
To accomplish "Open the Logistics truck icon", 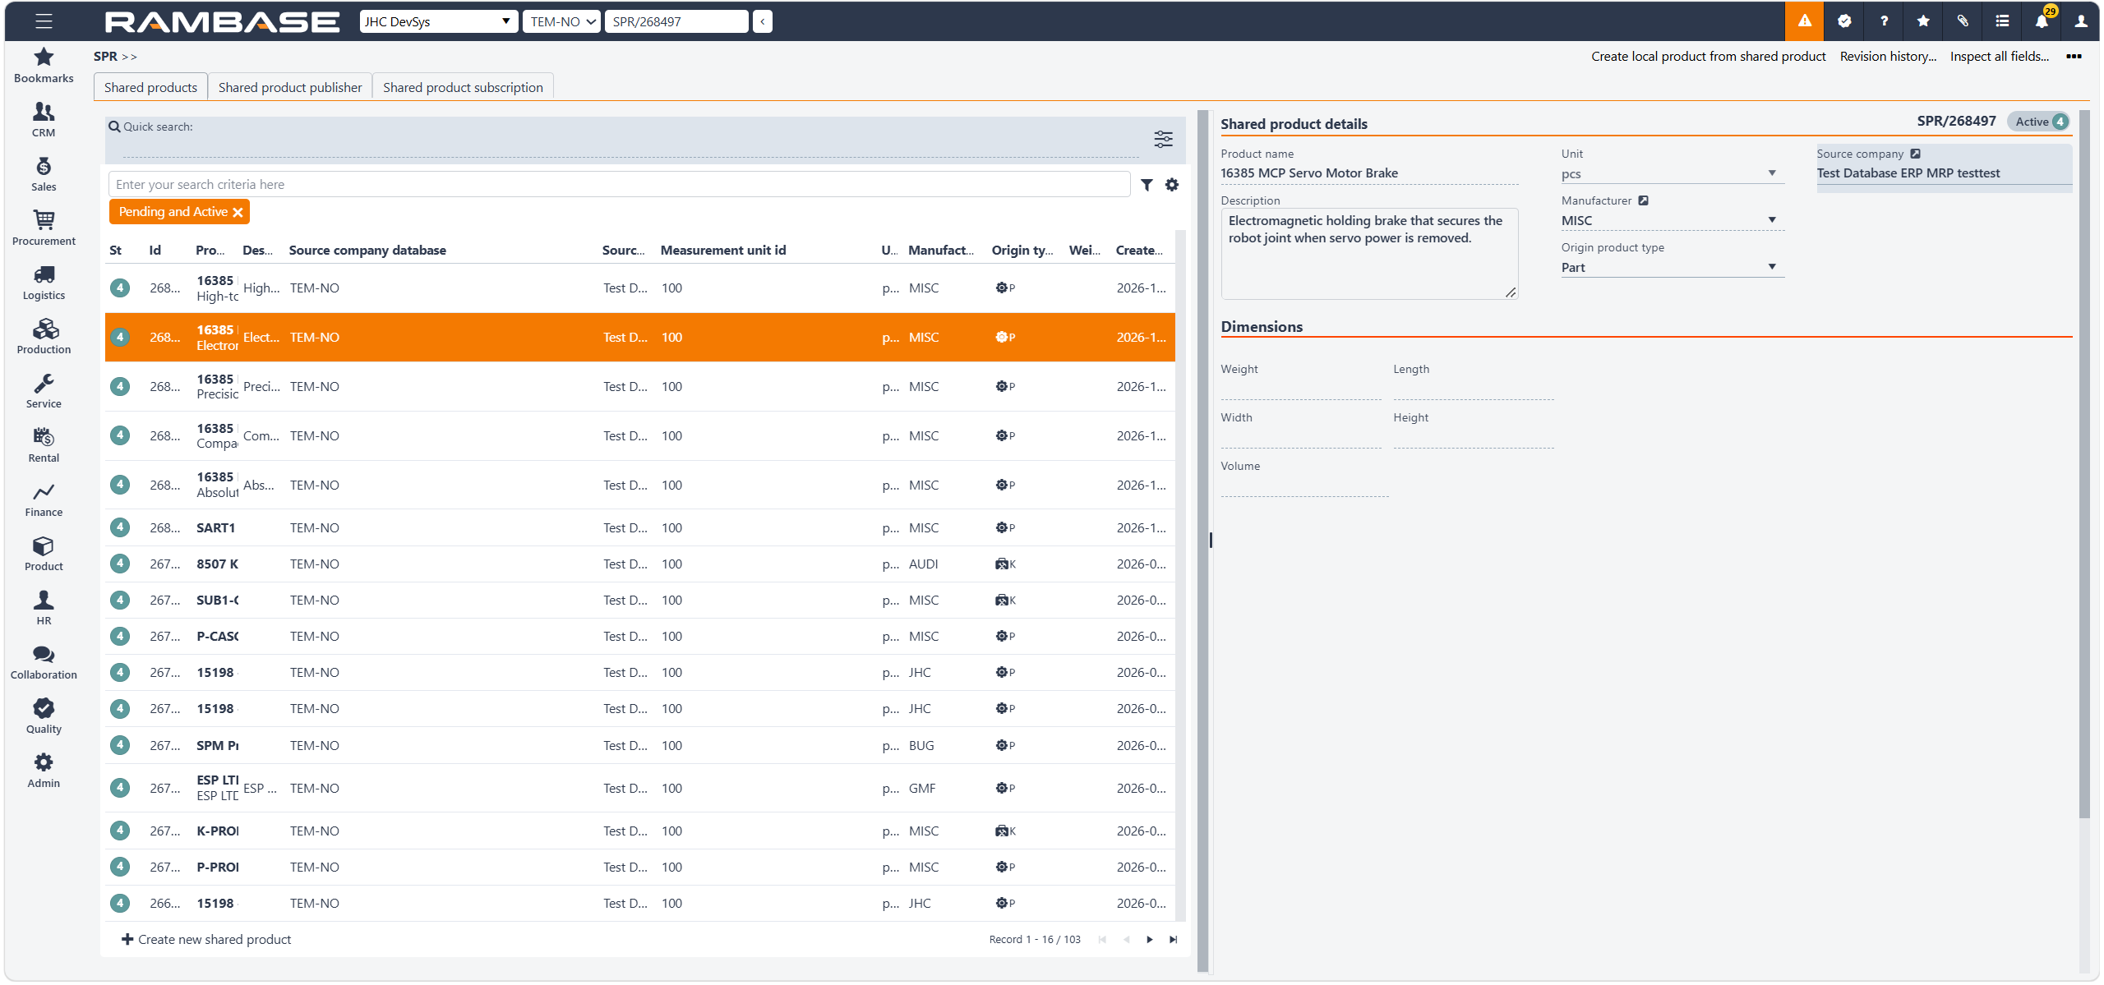I will coord(44,274).
